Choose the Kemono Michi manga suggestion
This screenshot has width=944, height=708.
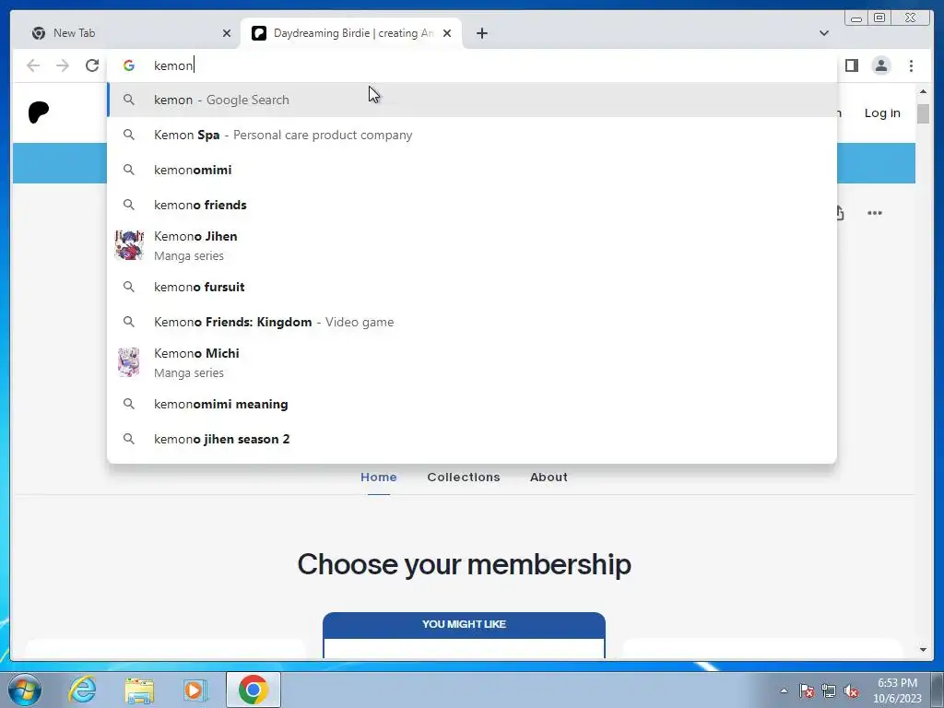tap(472, 363)
